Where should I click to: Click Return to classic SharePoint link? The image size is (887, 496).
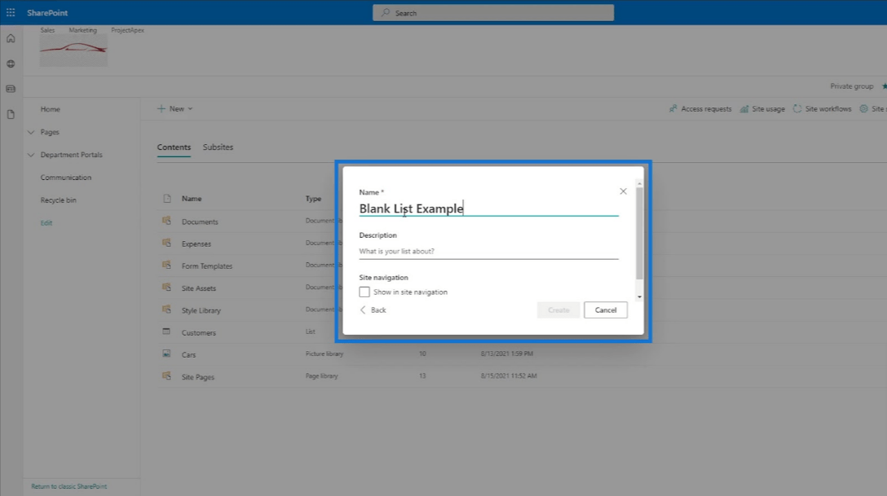coord(68,486)
